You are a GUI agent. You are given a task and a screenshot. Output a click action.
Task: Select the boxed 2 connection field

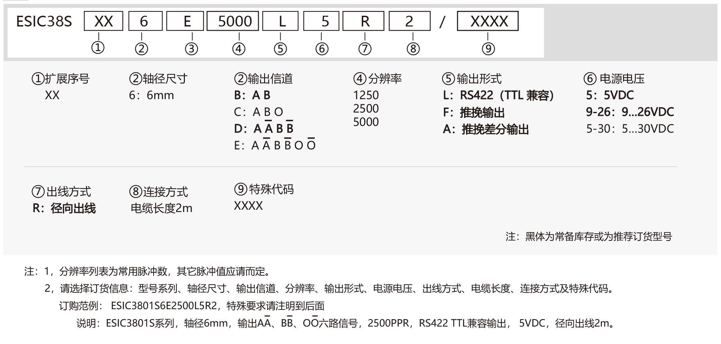(409, 21)
